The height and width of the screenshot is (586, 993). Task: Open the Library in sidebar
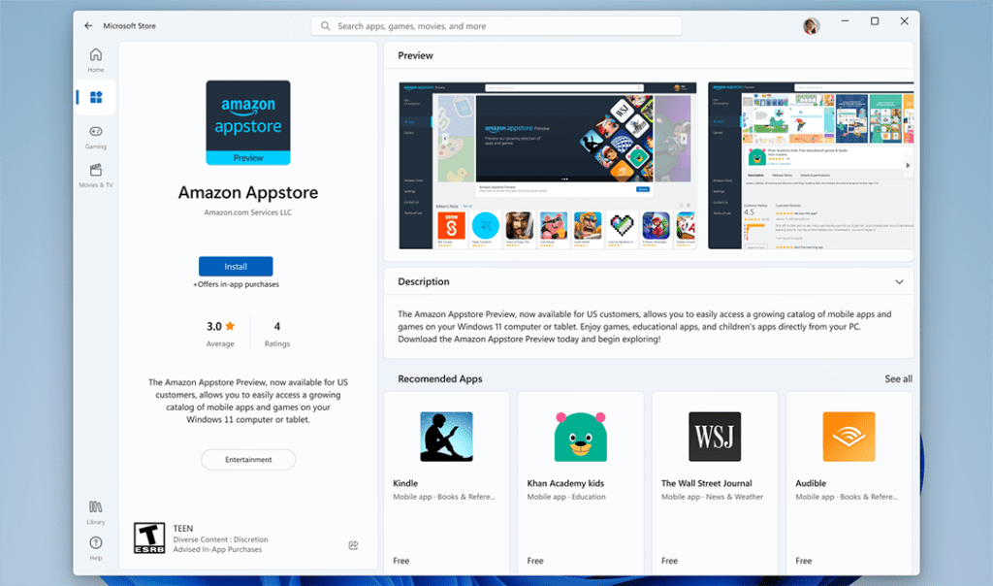pos(96,511)
